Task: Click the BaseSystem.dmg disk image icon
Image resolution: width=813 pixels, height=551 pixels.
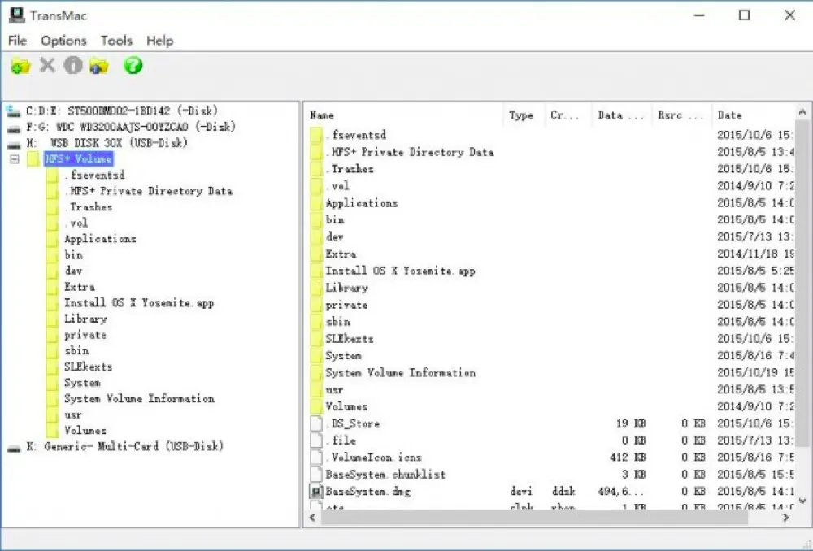Action: (x=315, y=491)
